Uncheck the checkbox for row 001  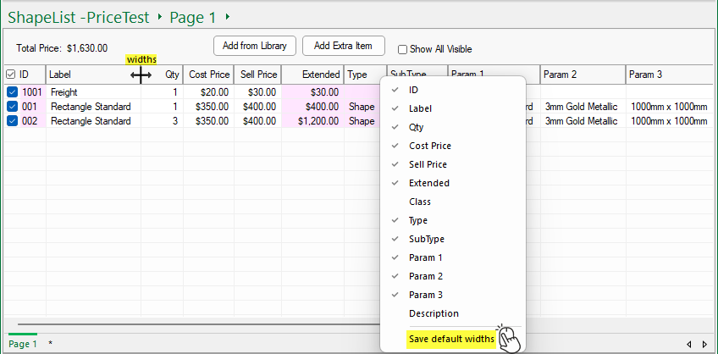click(x=13, y=107)
